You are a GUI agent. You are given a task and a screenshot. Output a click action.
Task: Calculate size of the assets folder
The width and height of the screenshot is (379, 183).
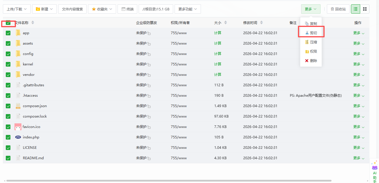[217, 43]
